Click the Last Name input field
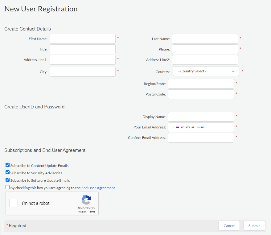Image resolution: width=271 pixels, height=235 pixels. click(205, 39)
